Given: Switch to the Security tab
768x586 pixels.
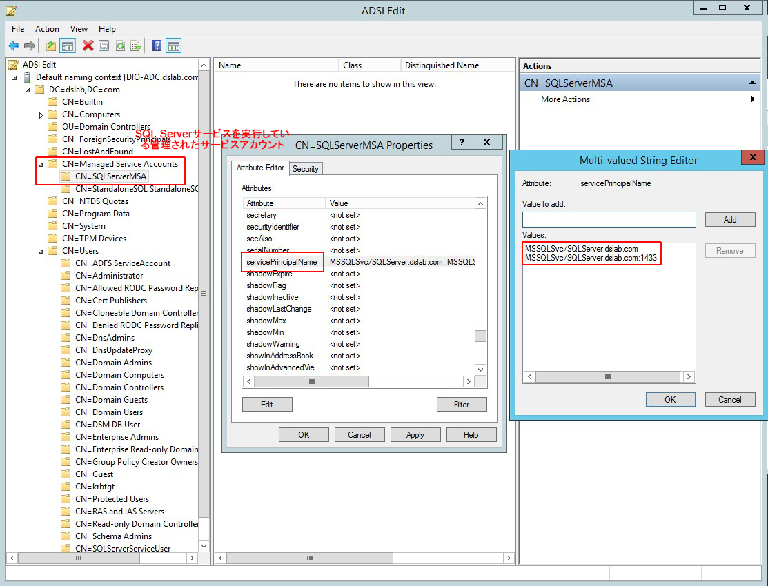Looking at the screenshot, I should (305, 169).
